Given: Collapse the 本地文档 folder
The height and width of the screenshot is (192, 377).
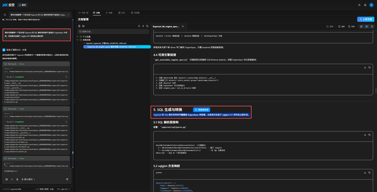Looking at the screenshot, I should click(x=77, y=40).
